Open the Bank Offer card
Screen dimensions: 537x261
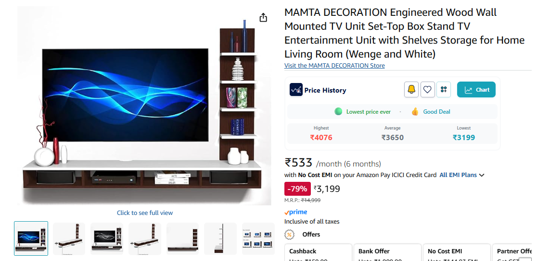tap(387, 252)
